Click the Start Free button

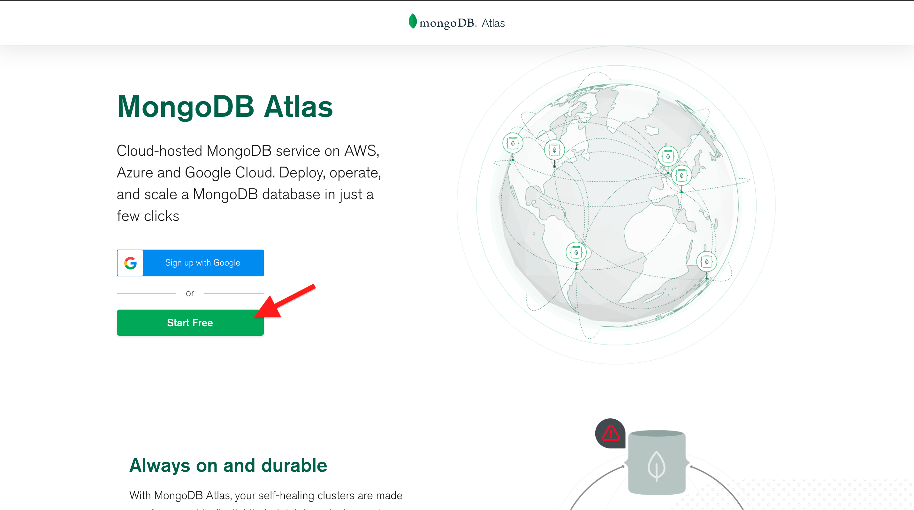(190, 322)
